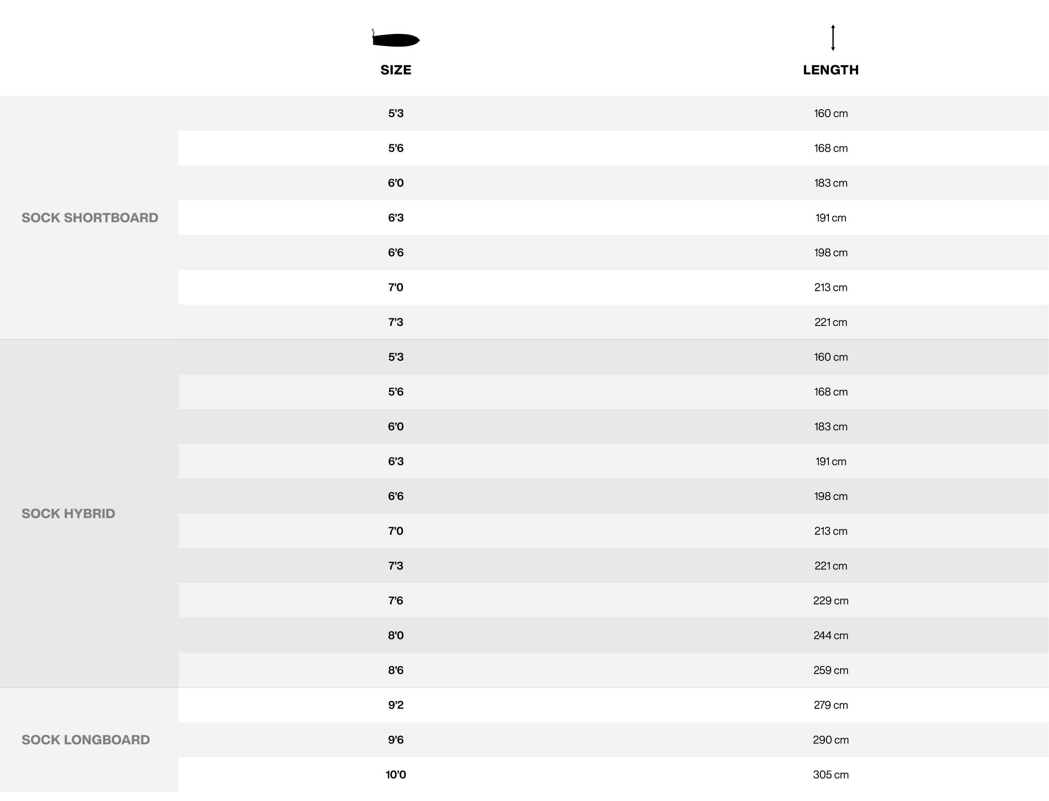The image size is (1049, 801).
Task: Click the surfboard sock icon above SIZE
Action: pyautogui.click(x=396, y=38)
